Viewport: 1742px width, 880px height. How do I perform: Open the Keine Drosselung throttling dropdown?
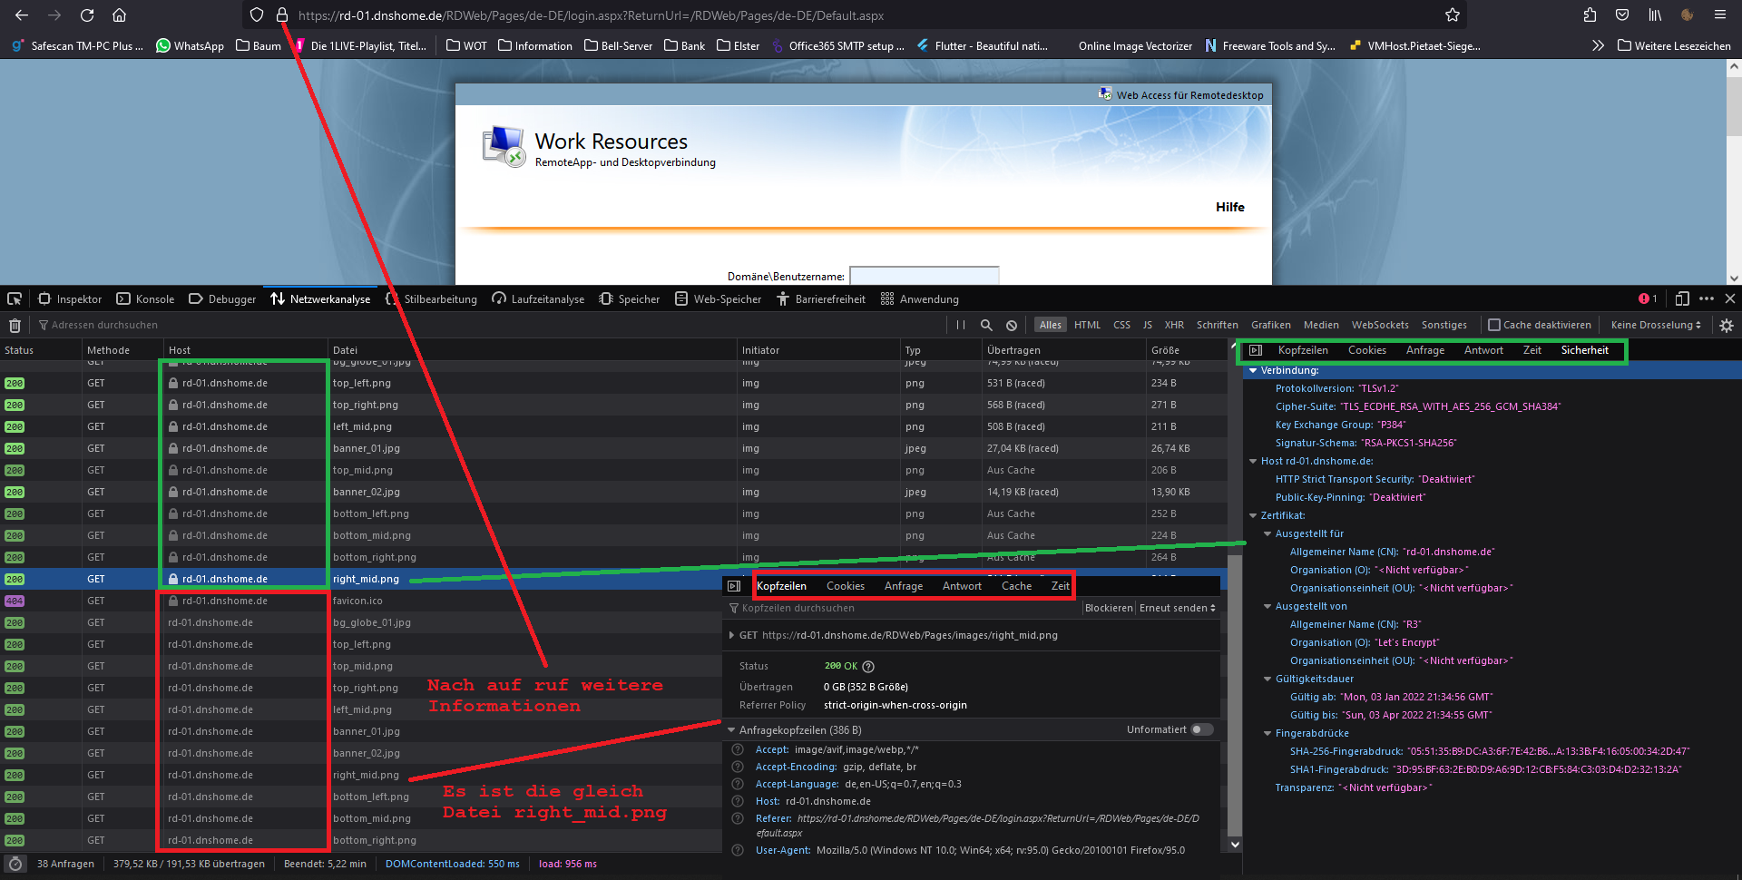click(x=1656, y=325)
